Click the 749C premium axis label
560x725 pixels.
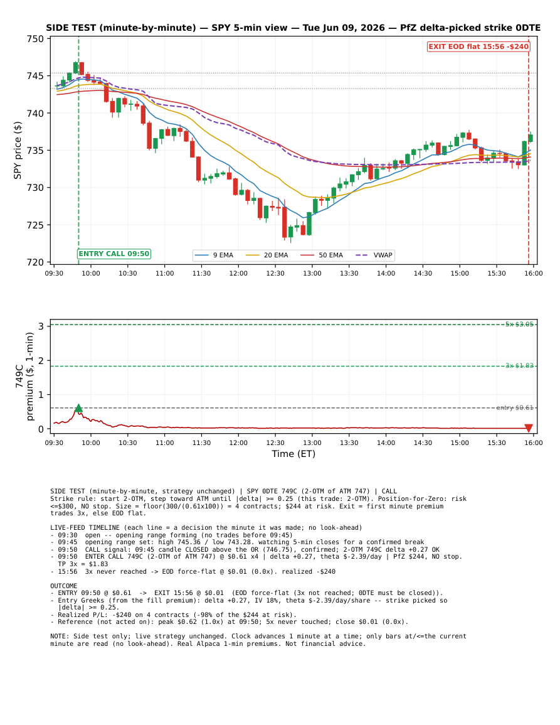[24, 376]
